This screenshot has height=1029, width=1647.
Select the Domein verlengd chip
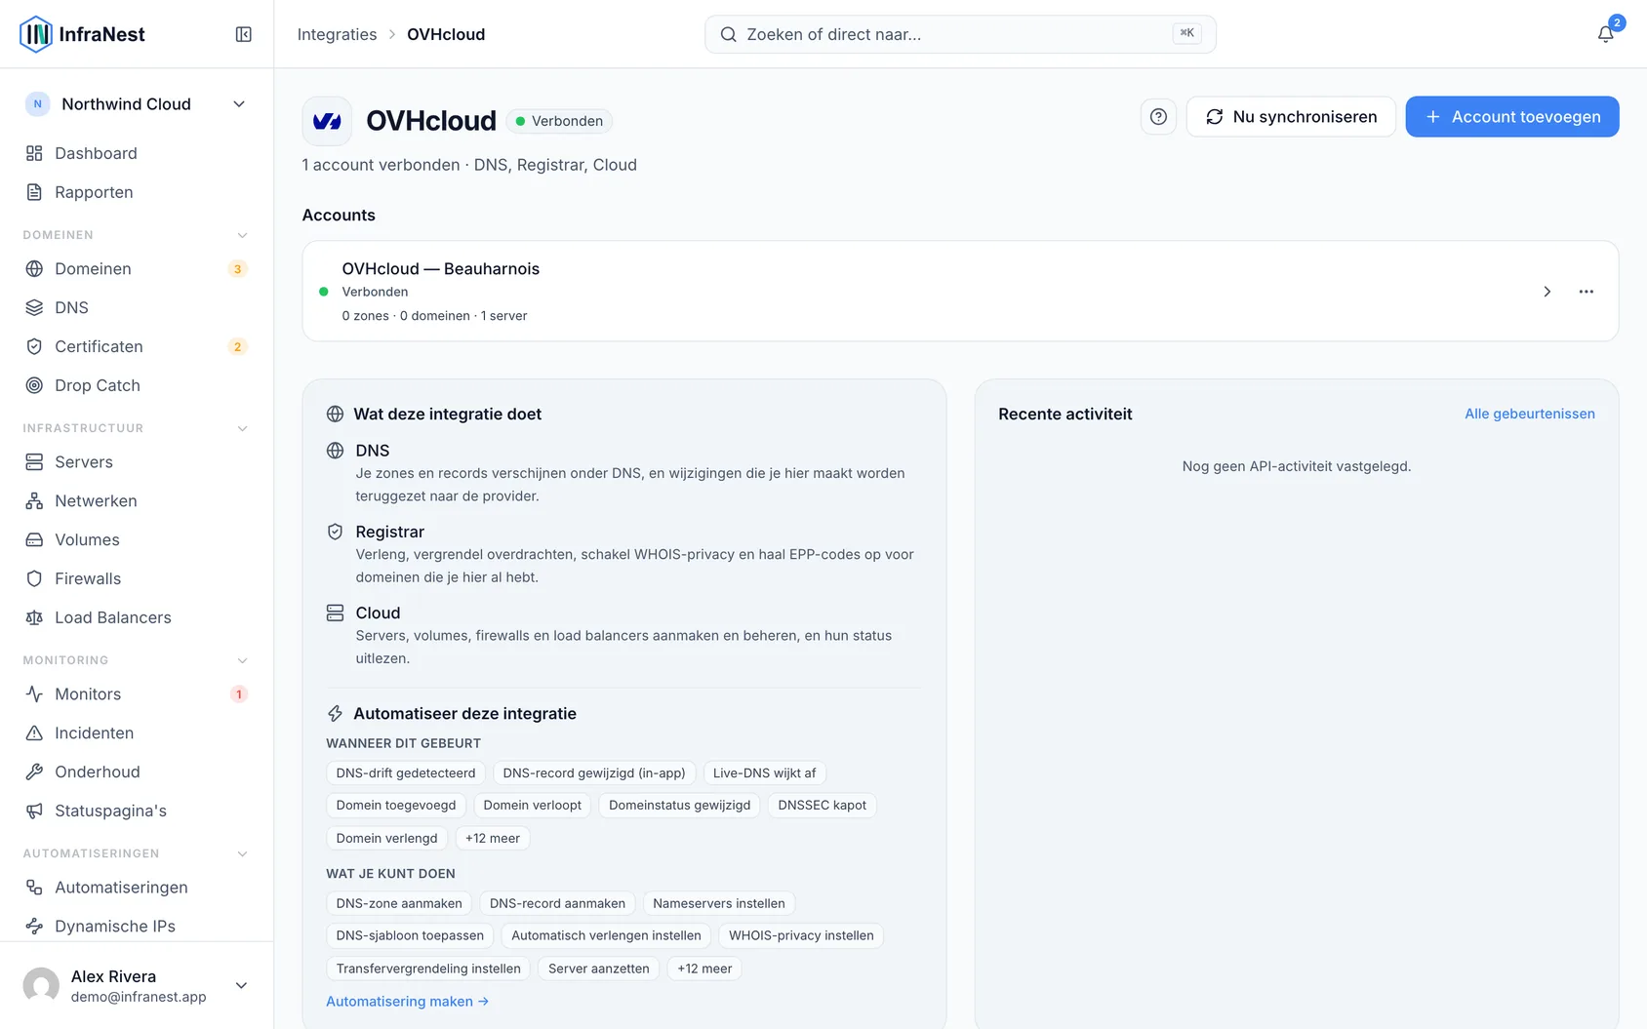click(x=387, y=838)
